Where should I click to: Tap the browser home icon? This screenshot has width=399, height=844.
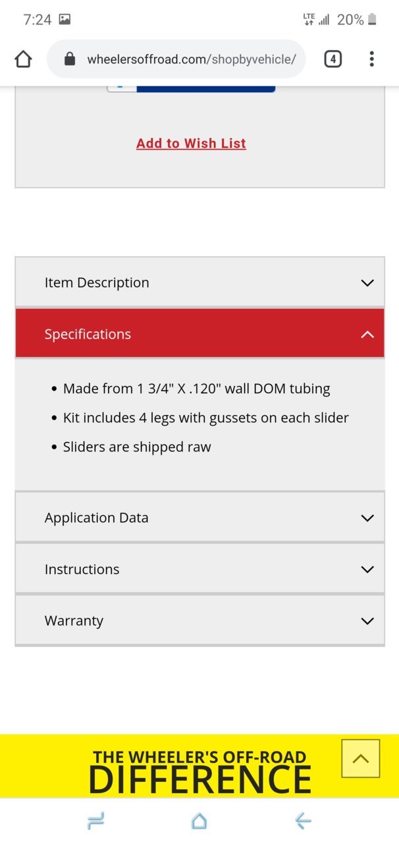(x=23, y=59)
